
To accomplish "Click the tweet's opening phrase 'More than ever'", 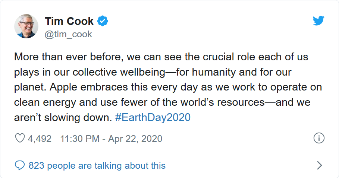I will click(45, 57).
